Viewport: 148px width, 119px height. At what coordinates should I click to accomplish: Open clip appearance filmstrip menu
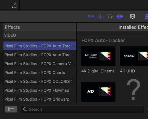(x=132, y=16)
